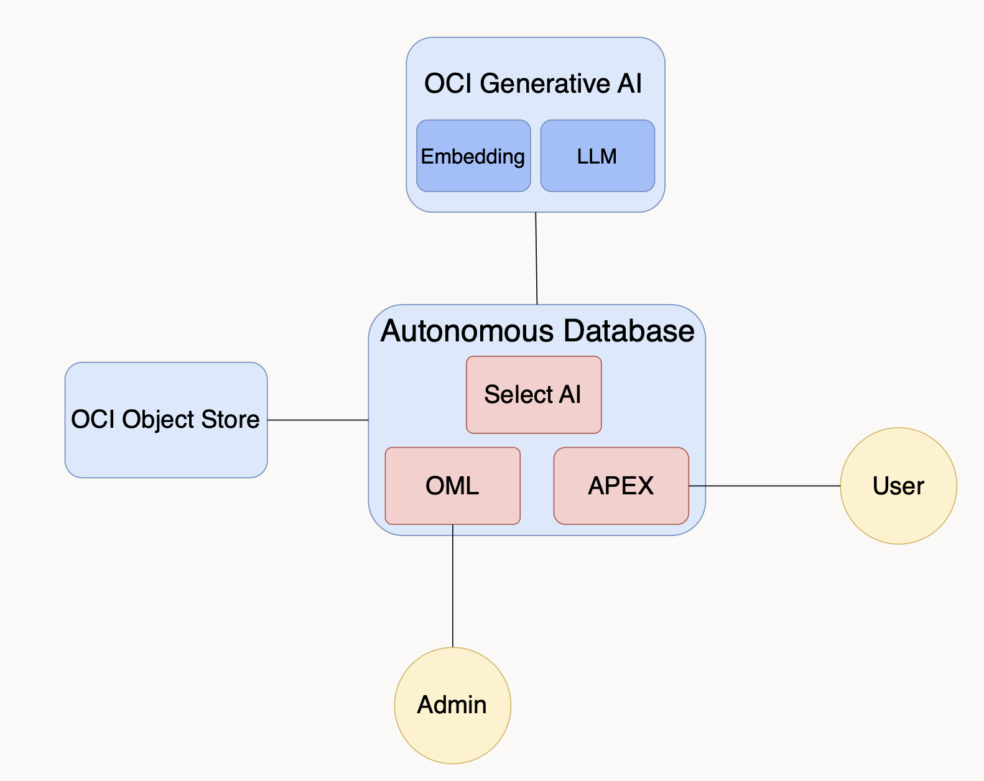Viewport: 984px width, 781px height.
Task: Select the OML component box
Action: (x=452, y=486)
